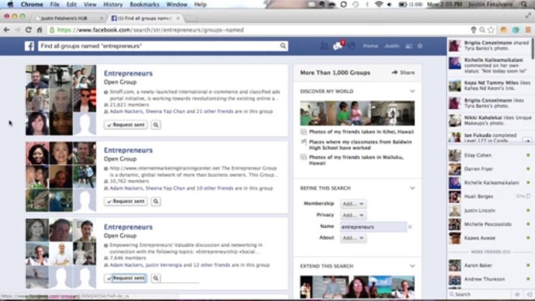
Task: Click the Wi-Fi status icon
Action: (379, 5)
